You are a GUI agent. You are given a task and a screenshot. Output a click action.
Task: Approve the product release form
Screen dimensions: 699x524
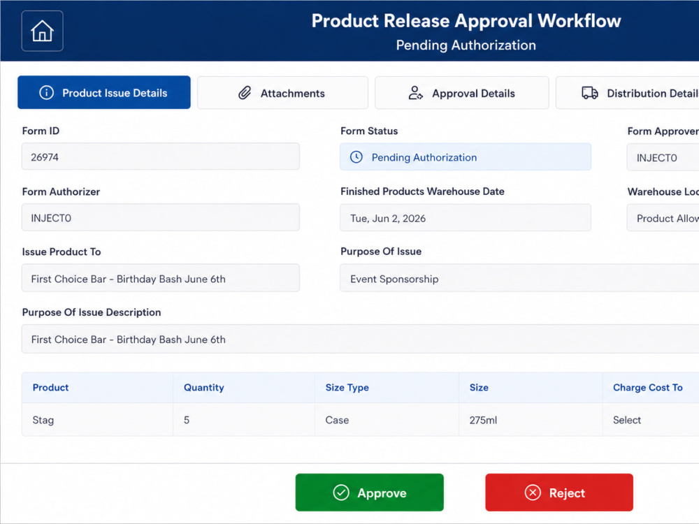(x=370, y=493)
